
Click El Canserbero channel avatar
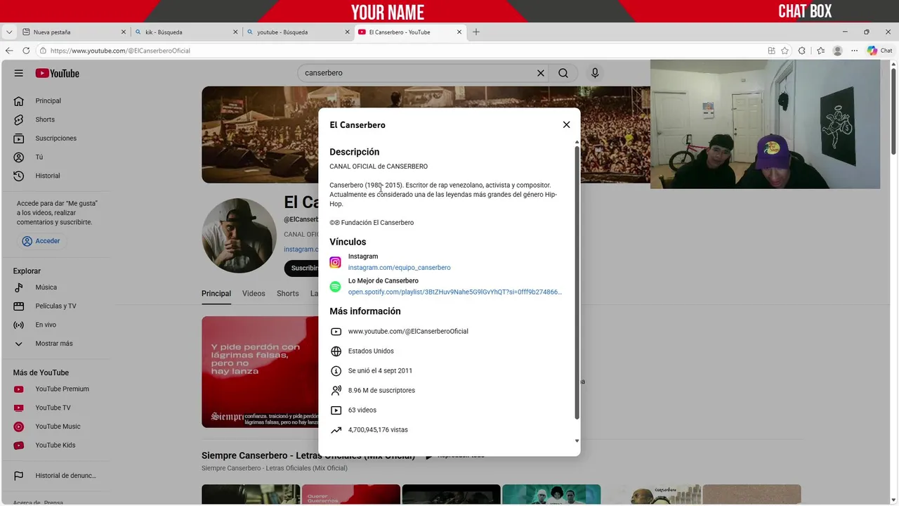(x=239, y=235)
